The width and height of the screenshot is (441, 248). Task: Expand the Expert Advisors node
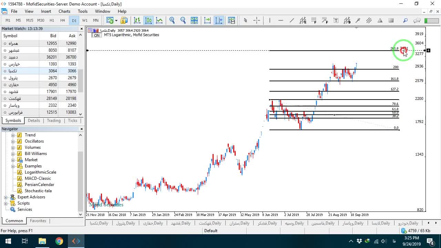pyautogui.click(x=6, y=197)
